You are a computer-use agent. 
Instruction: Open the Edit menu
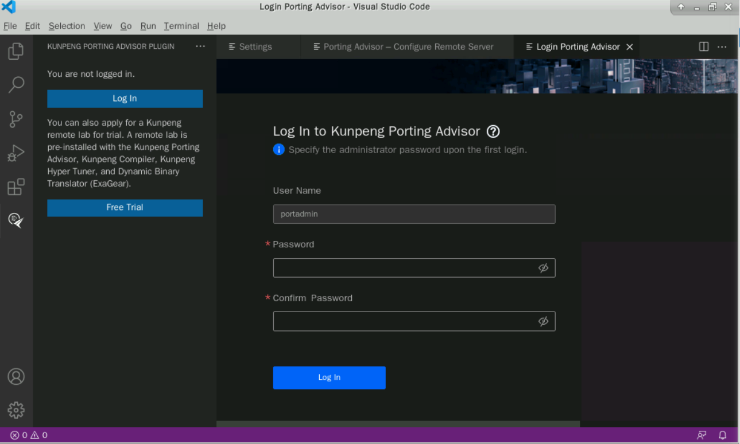(32, 26)
